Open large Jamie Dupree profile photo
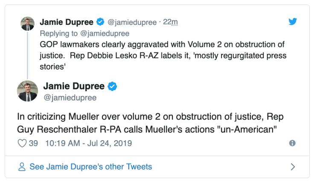Screen dimensions: 314x182 [x=27, y=91]
